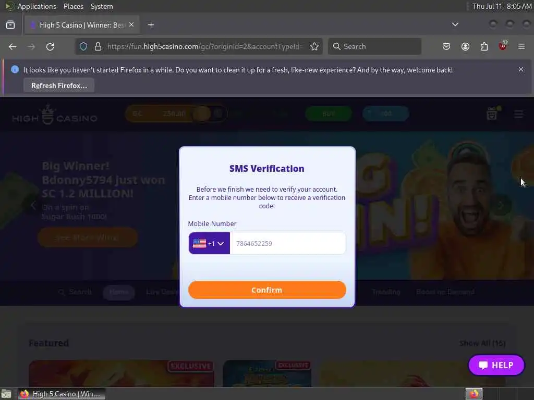Viewport: 534px width, 400px height.
Task: Bookmark this page with the star icon
Action: [314, 46]
